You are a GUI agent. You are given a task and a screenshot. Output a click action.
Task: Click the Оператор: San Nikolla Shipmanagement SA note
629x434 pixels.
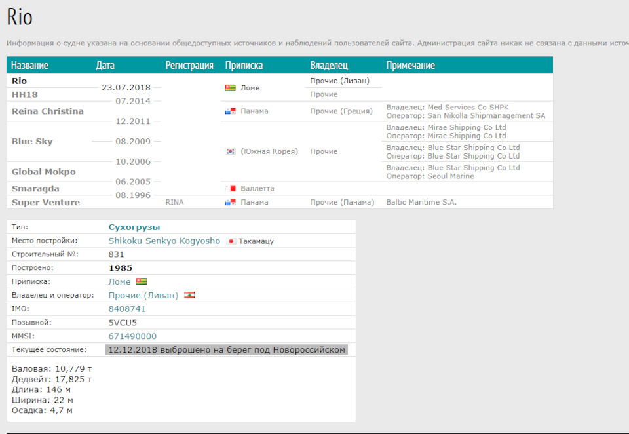[x=466, y=115]
